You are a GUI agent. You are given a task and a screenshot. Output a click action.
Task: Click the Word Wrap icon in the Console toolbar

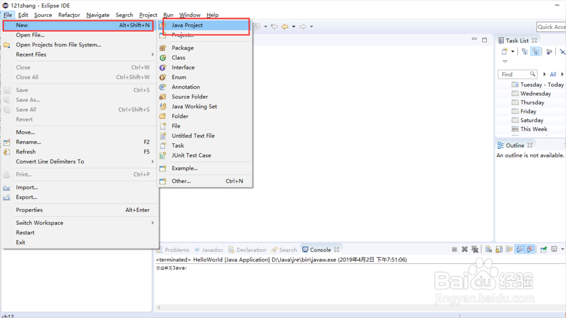[509, 249]
